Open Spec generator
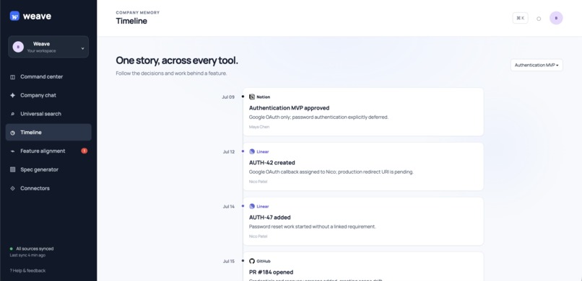 coord(48,169)
